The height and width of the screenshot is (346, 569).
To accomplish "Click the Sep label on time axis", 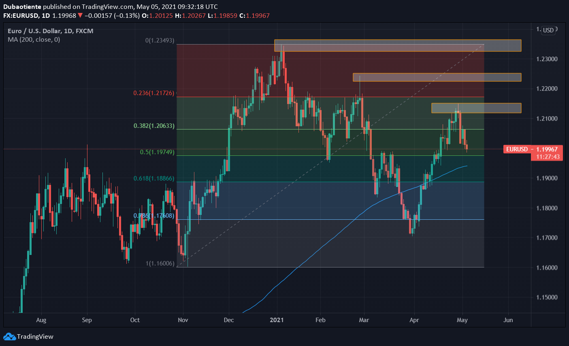I will coord(87,320).
